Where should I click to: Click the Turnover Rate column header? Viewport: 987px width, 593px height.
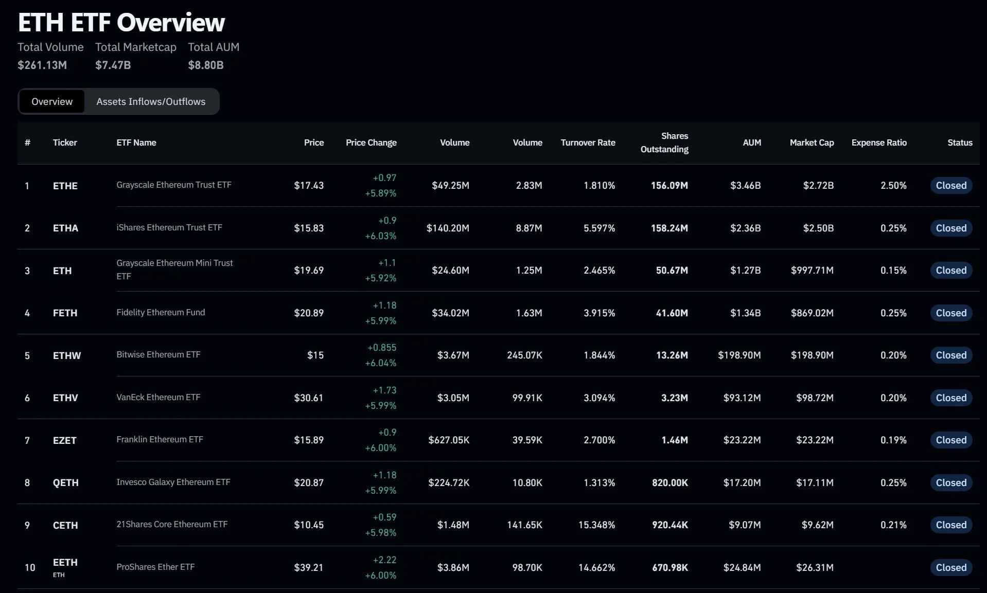click(588, 142)
